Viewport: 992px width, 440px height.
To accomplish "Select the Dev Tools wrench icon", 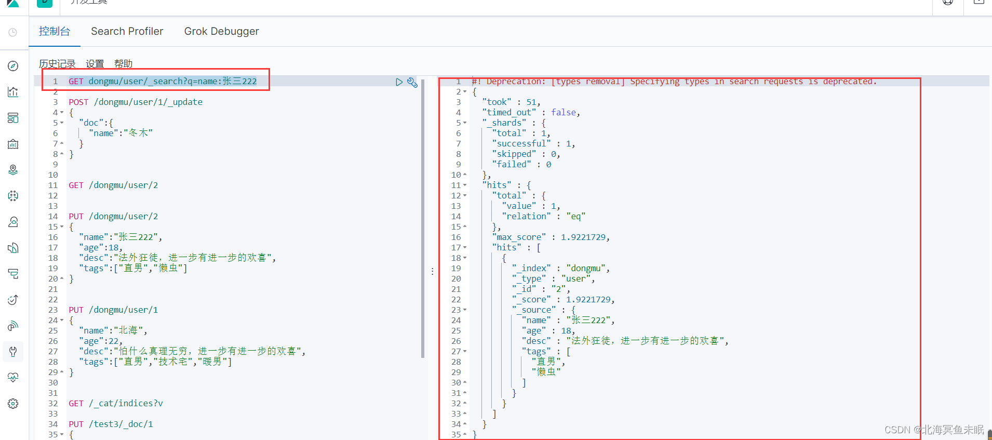I will point(13,352).
